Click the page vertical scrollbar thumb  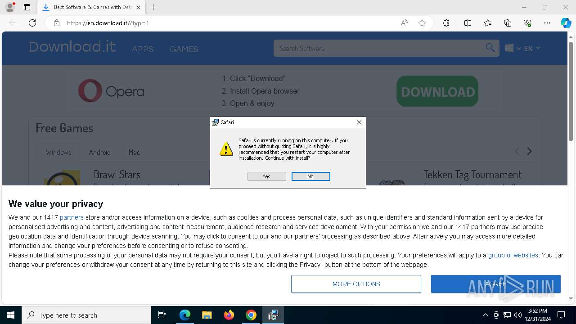click(571, 92)
